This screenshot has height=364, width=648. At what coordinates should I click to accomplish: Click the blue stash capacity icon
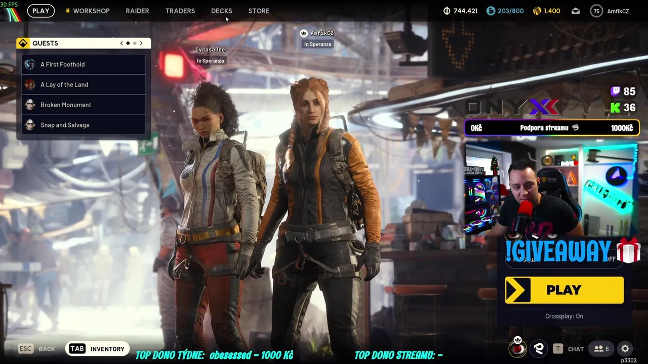(491, 11)
